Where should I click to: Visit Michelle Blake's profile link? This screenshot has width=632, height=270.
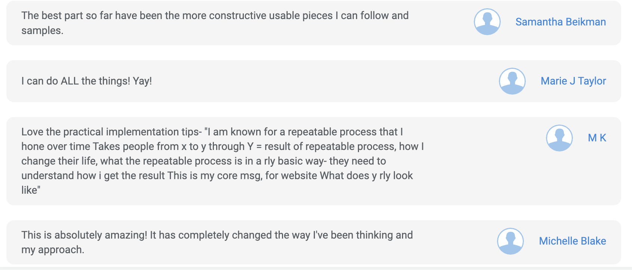[572, 241]
